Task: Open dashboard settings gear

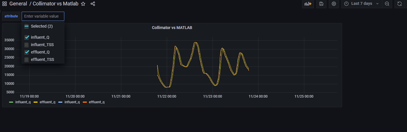Action: click(334, 4)
